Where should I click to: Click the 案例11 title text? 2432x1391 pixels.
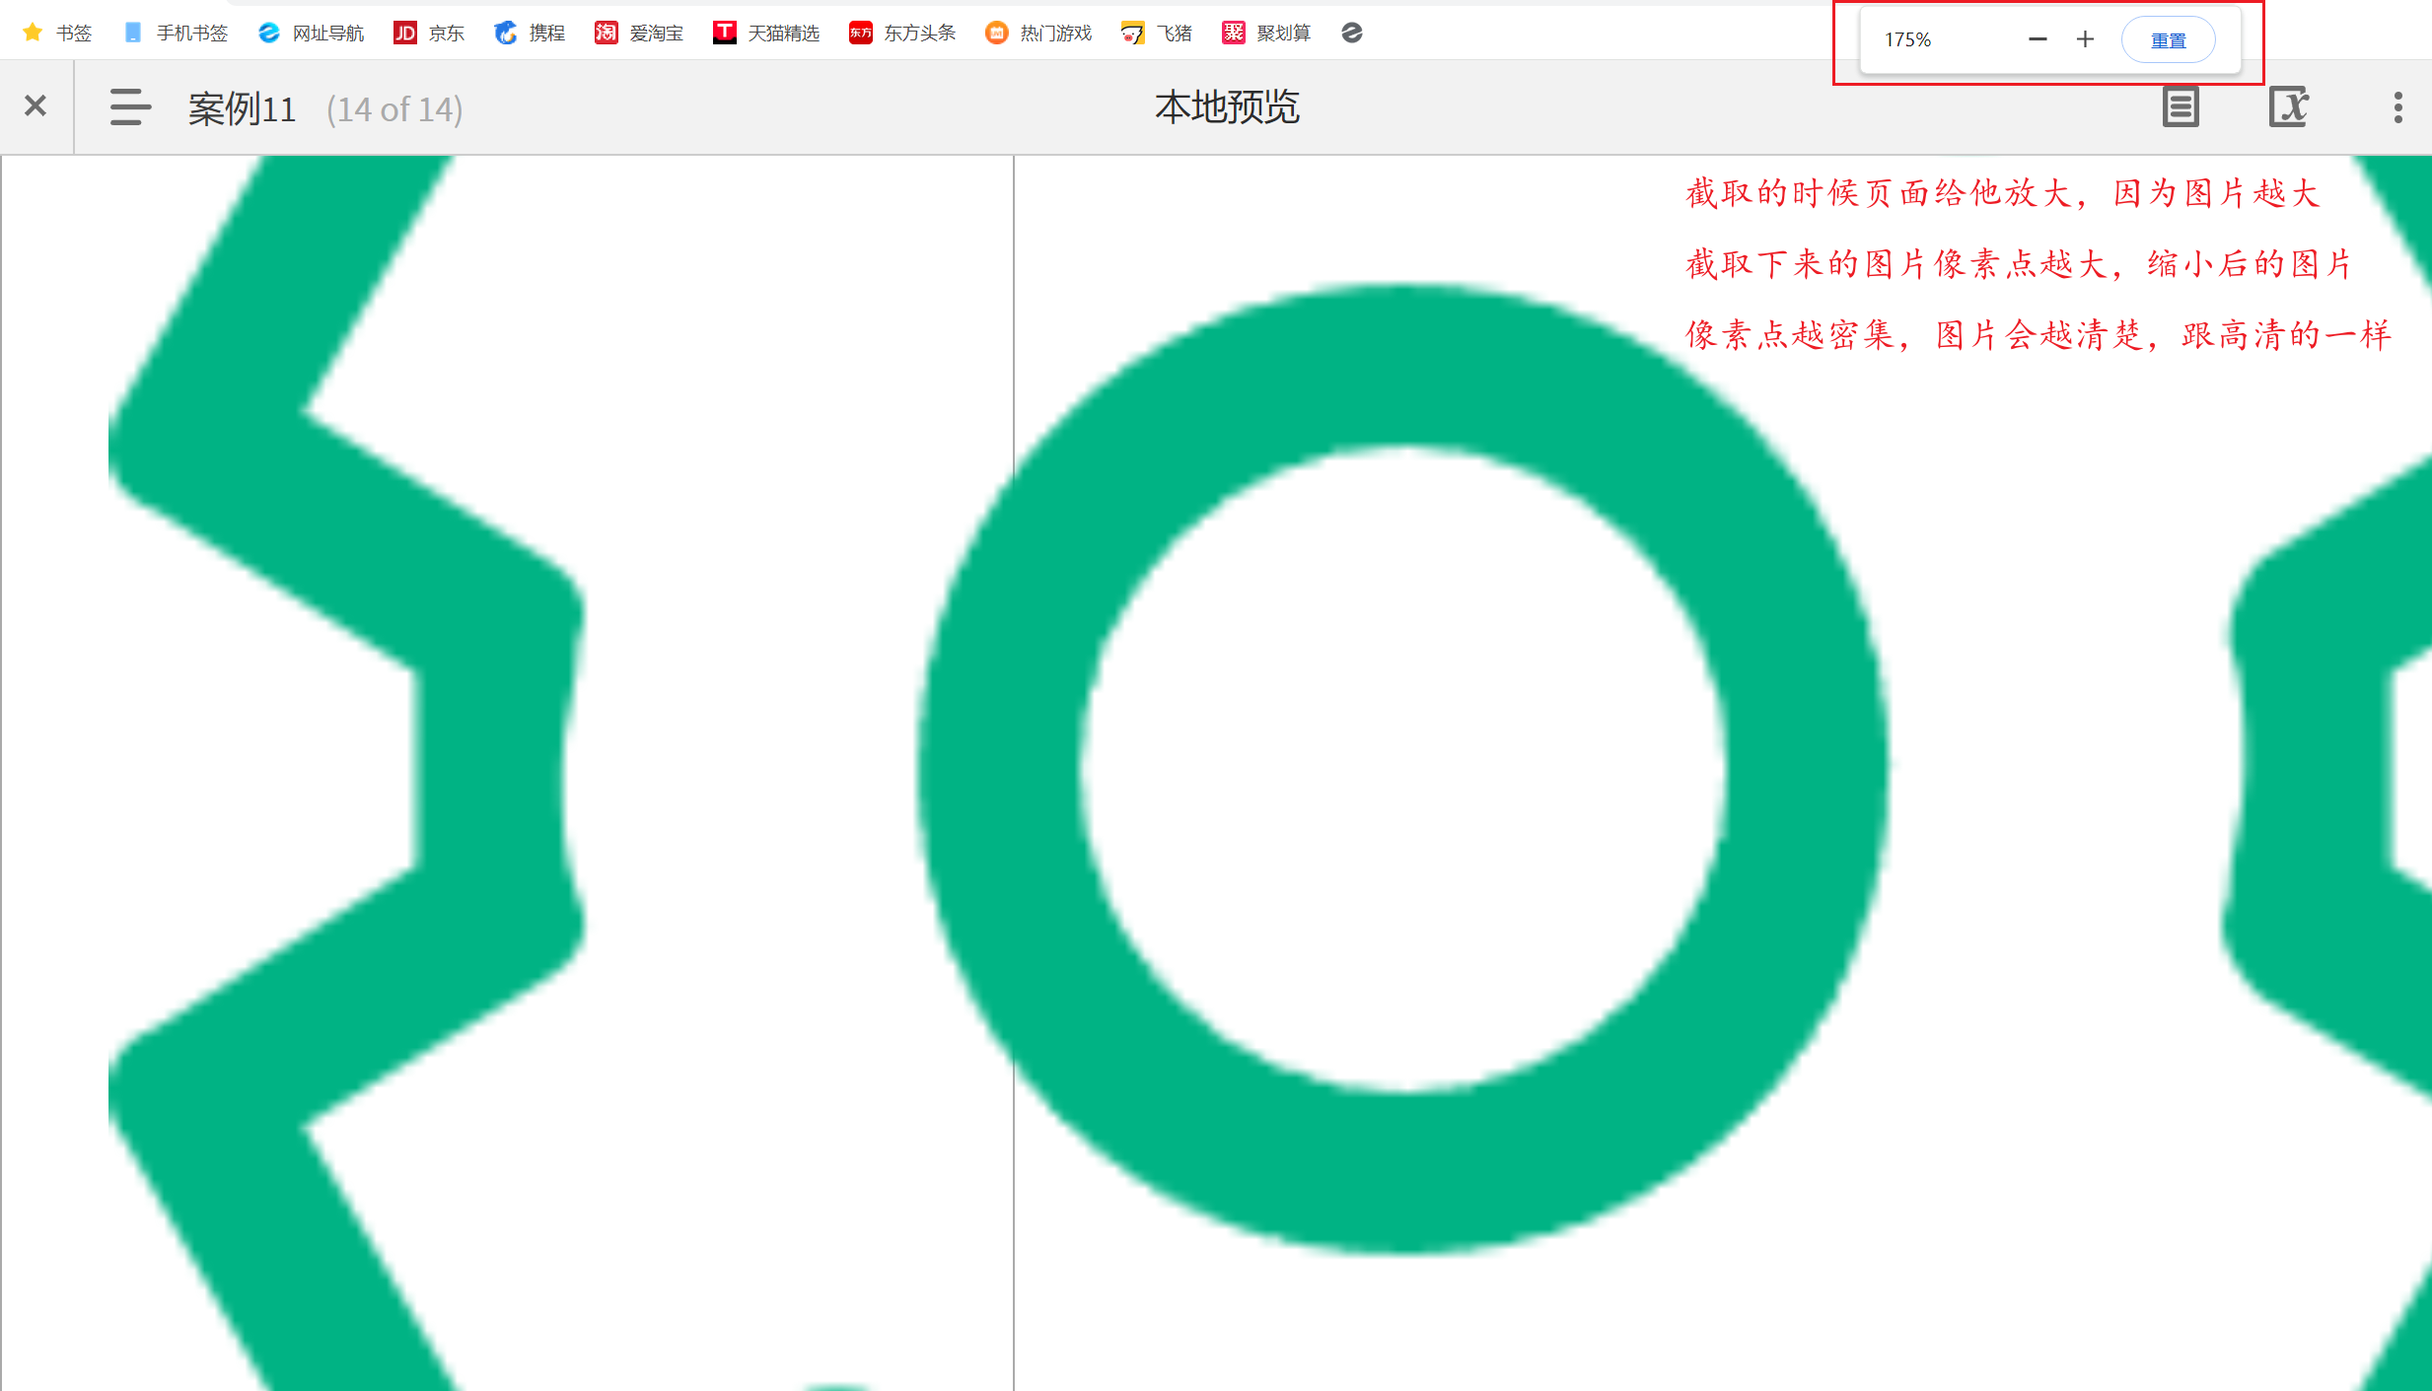click(x=242, y=109)
